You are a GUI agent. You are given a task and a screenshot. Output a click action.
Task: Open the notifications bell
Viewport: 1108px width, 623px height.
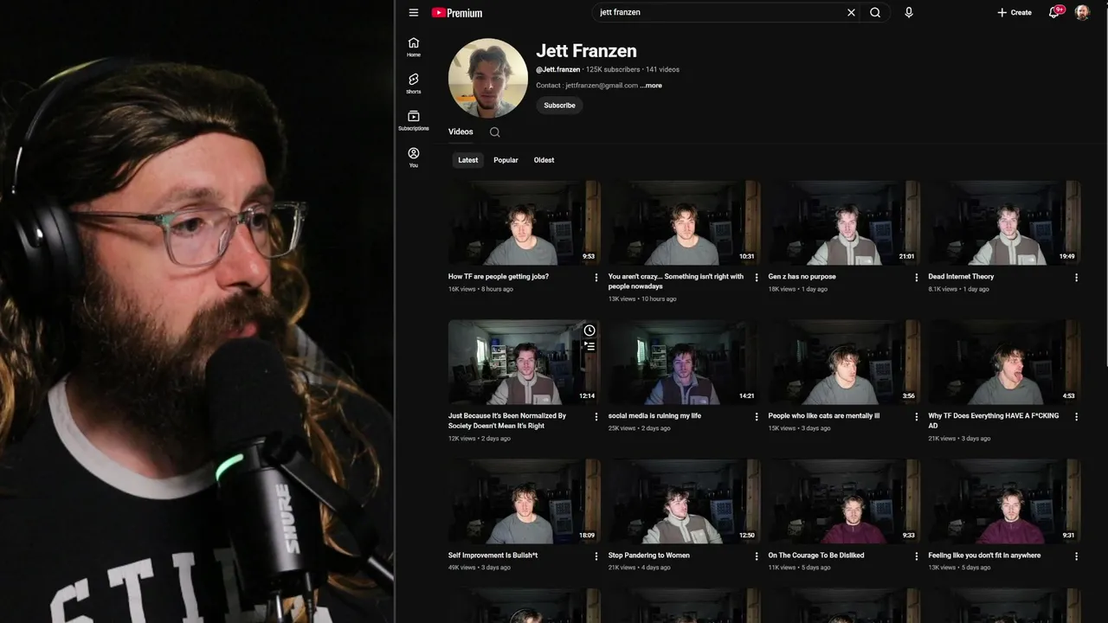1054,13
